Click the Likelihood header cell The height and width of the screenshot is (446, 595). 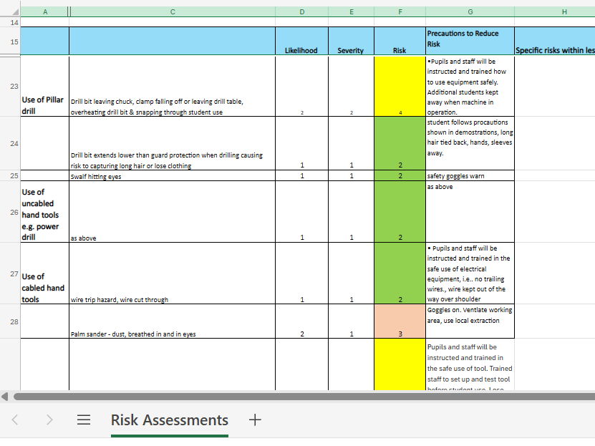click(x=301, y=42)
